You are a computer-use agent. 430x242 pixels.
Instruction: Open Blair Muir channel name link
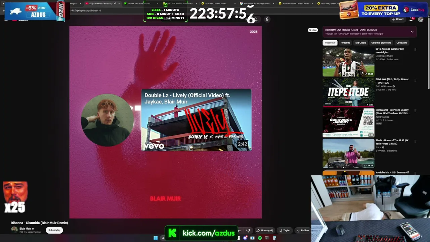tap(25, 229)
